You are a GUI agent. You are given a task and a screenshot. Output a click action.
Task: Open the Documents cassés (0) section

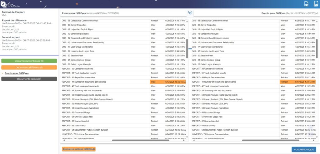(x=29, y=79)
